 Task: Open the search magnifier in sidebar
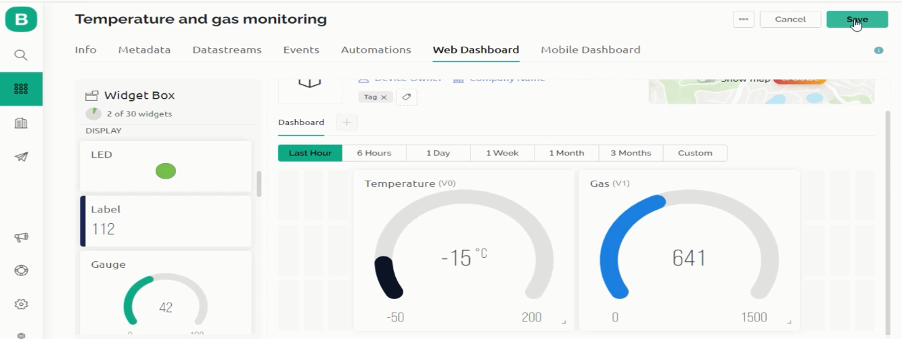pos(21,55)
